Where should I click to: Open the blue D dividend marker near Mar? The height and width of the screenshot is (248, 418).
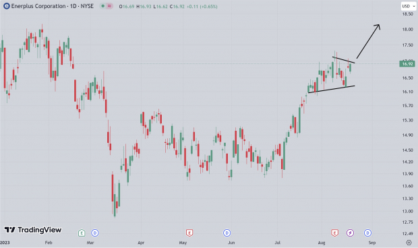(95, 233)
